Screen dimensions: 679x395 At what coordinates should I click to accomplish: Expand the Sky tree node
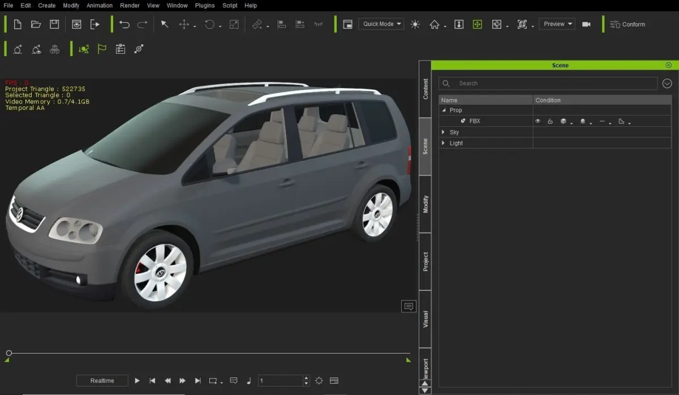[444, 132]
